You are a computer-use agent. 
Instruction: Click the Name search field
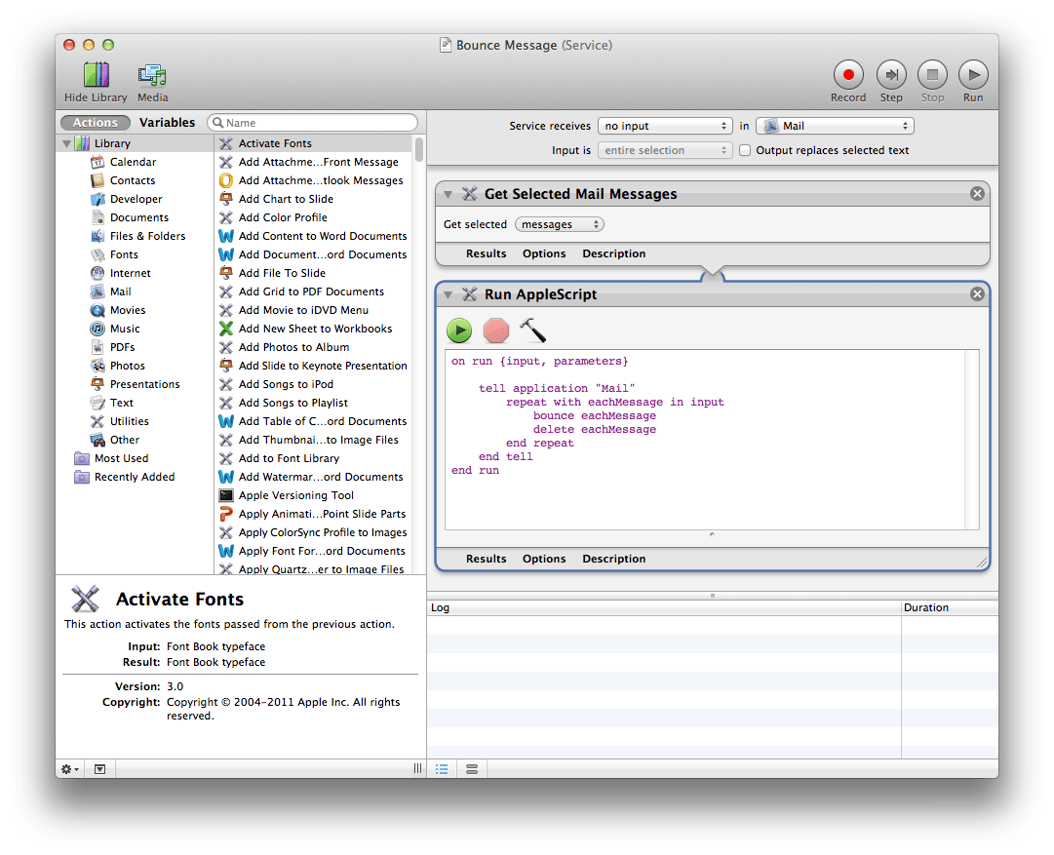[313, 122]
